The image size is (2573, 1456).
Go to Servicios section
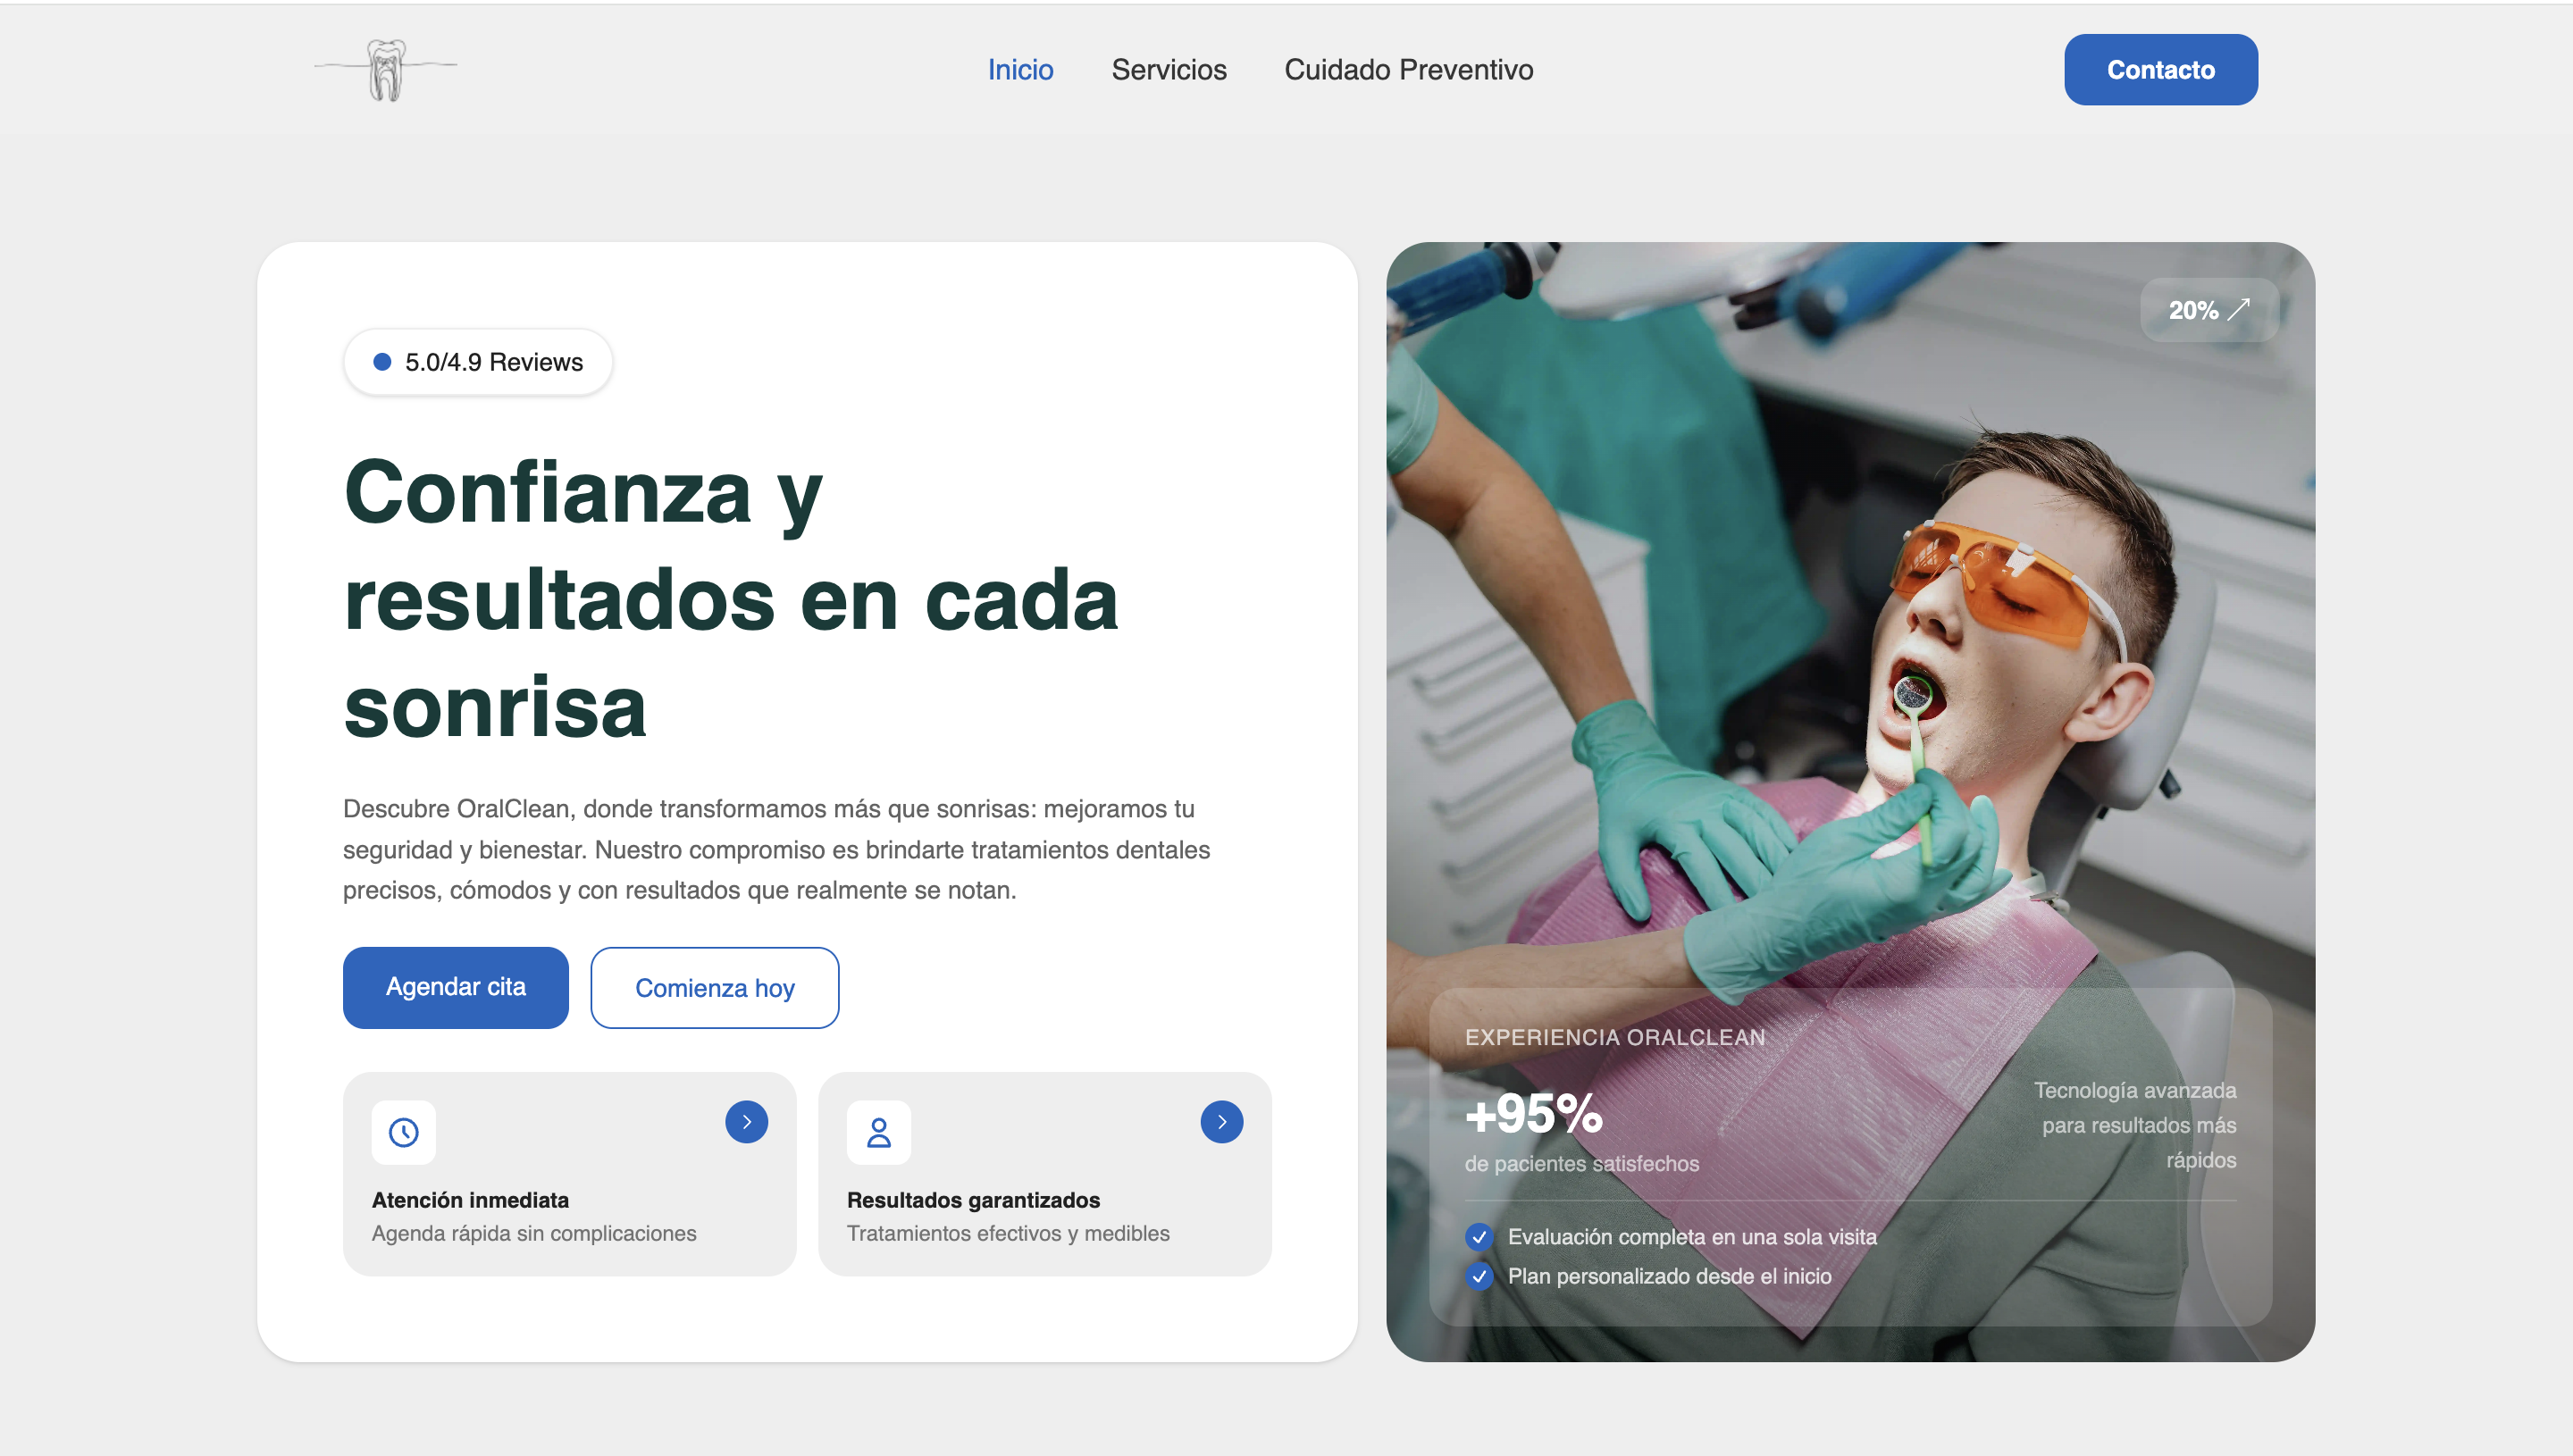(x=1168, y=70)
